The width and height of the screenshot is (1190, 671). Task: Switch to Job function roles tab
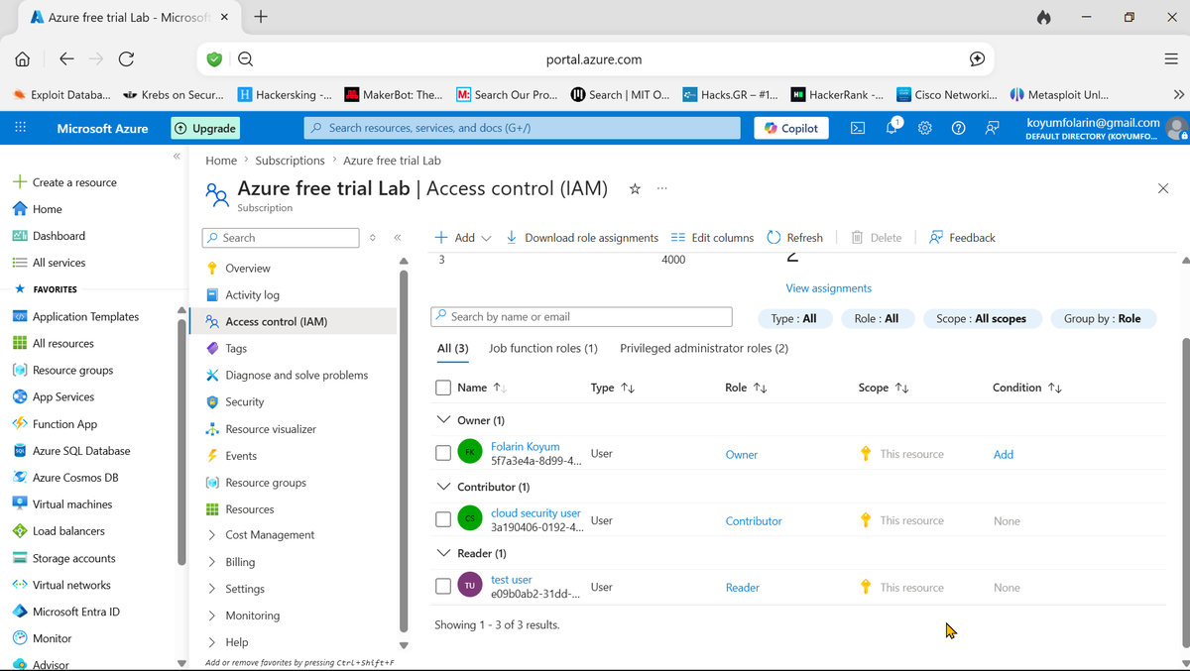(x=543, y=349)
